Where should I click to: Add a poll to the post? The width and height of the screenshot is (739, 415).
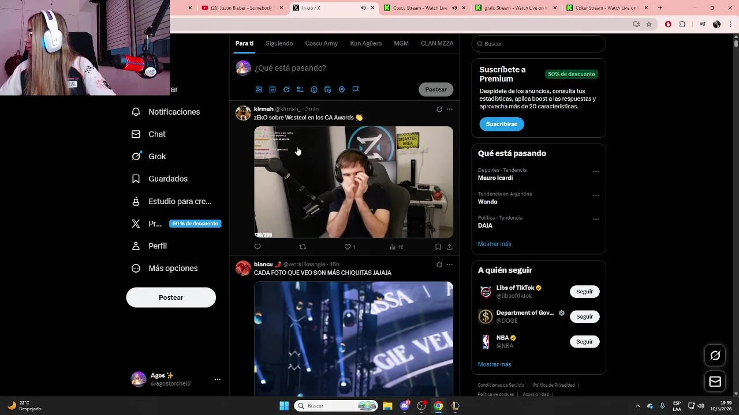pos(300,89)
